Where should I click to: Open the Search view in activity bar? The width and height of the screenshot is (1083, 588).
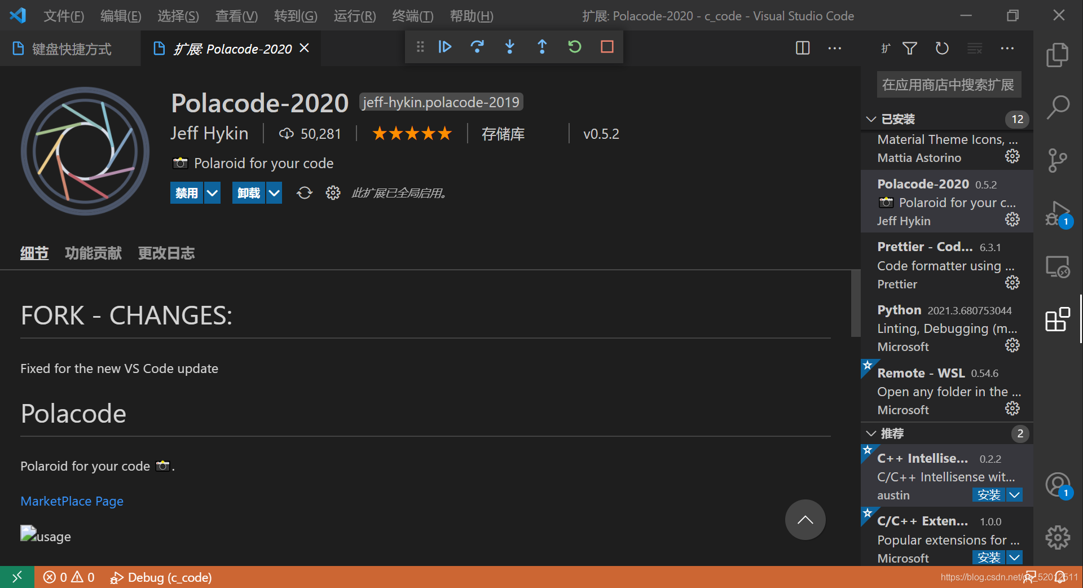click(1058, 107)
